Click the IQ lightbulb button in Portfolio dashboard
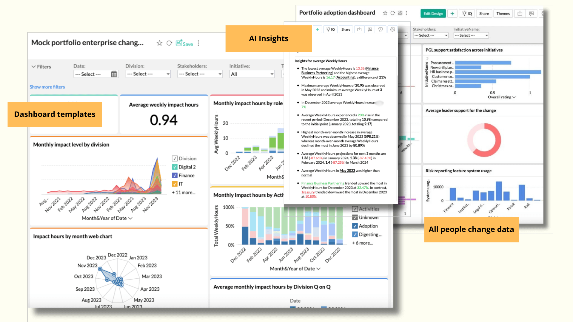 (467, 13)
